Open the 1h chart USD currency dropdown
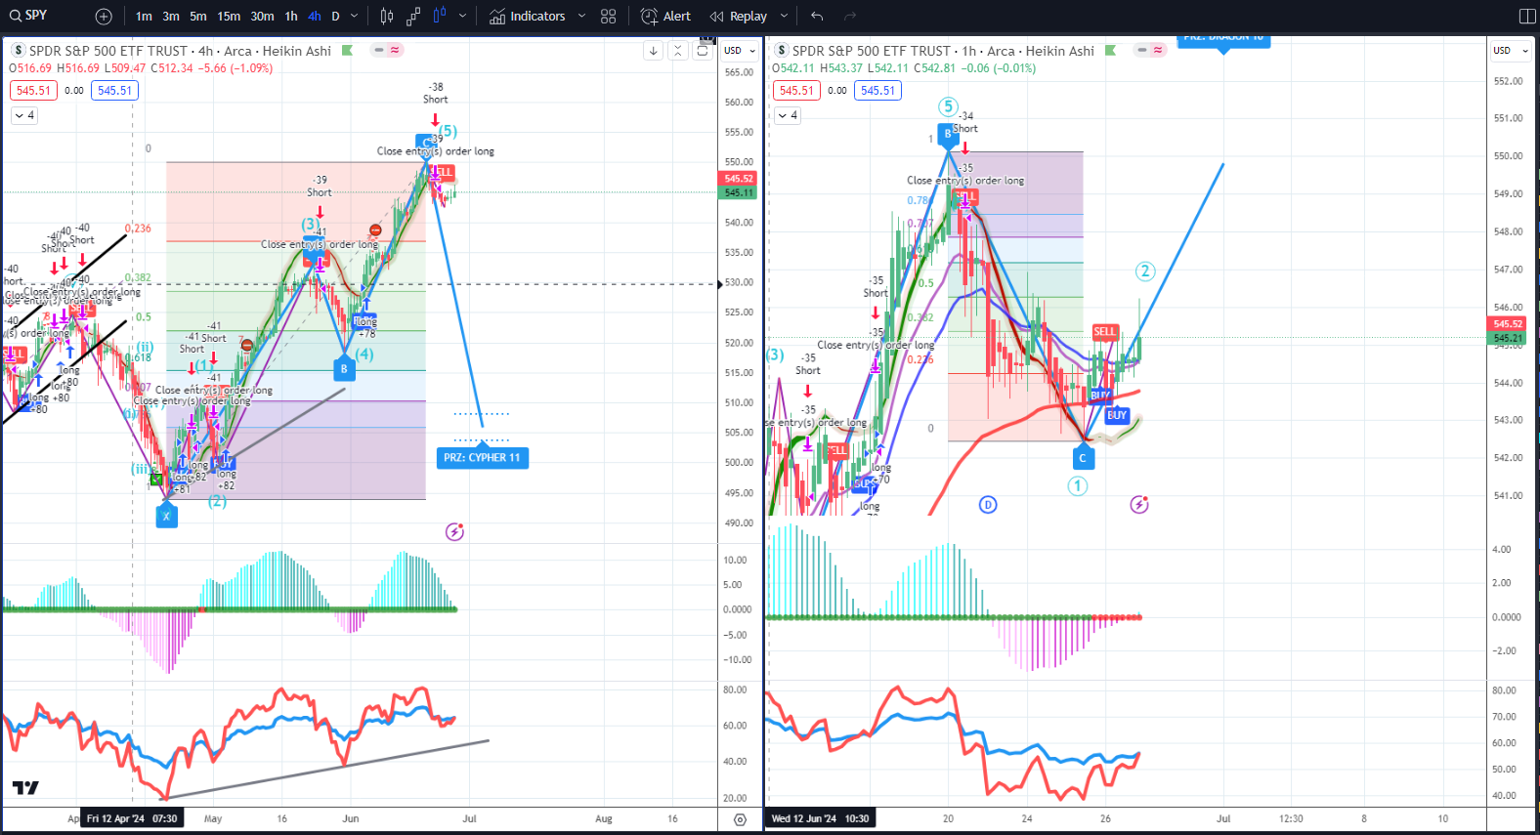1540x835 pixels. click(1510, 51)
